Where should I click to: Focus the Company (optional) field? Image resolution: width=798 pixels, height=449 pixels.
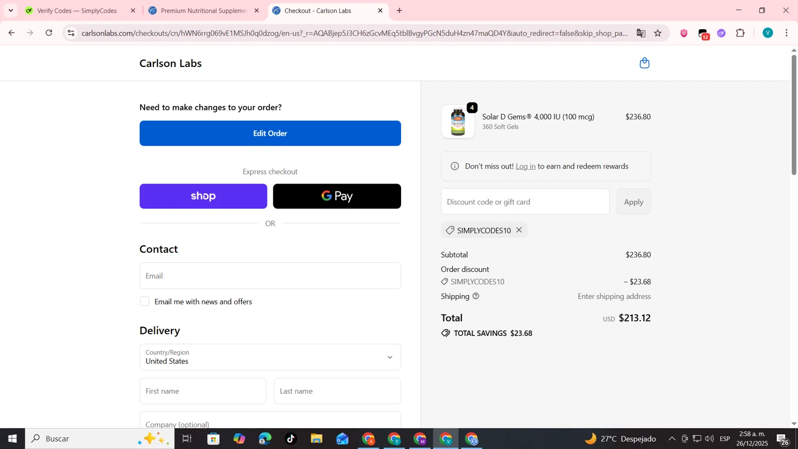pyautogui.click(x=270, y=420)
